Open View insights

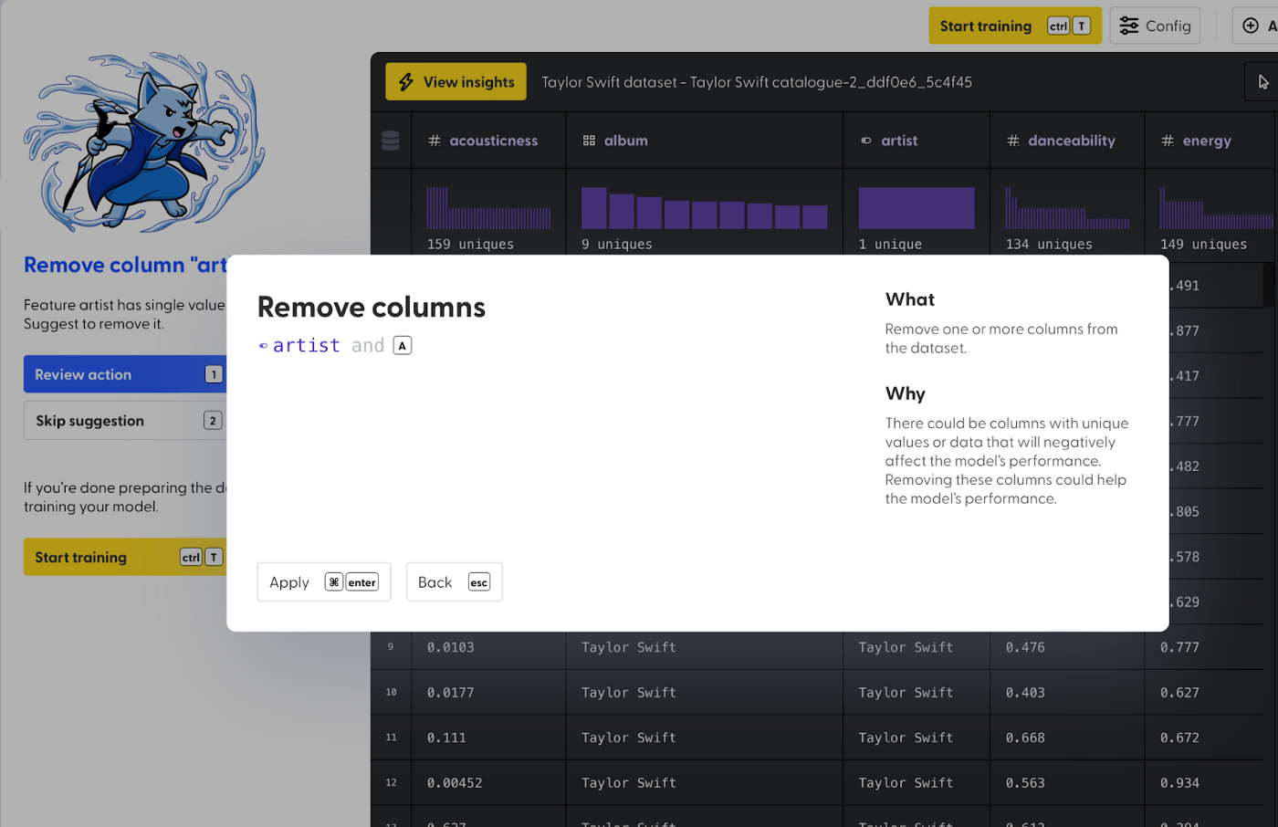[456, 82]
